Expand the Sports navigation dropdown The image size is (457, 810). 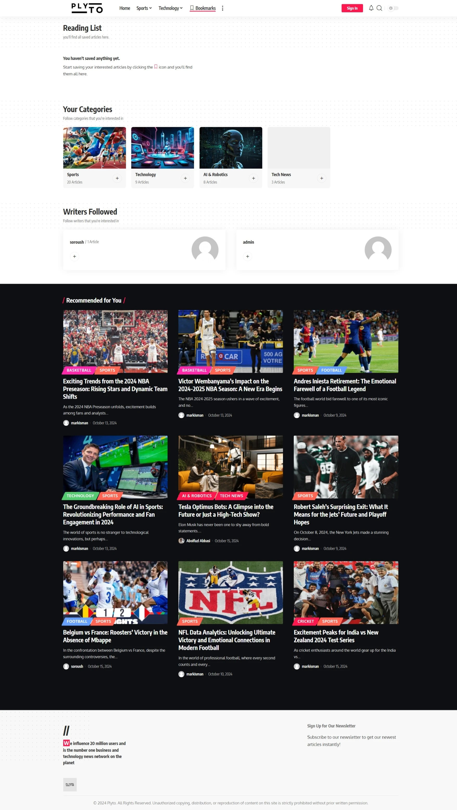(x=144, y=8)
